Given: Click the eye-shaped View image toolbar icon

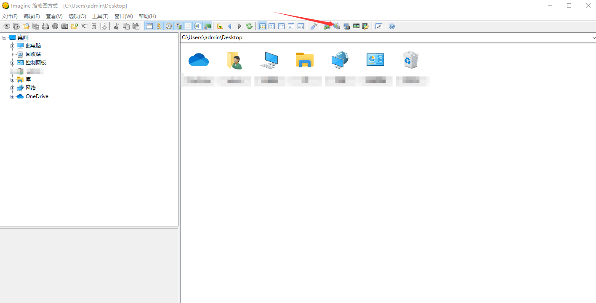Looking at the screenshot, I should (7, 26).
